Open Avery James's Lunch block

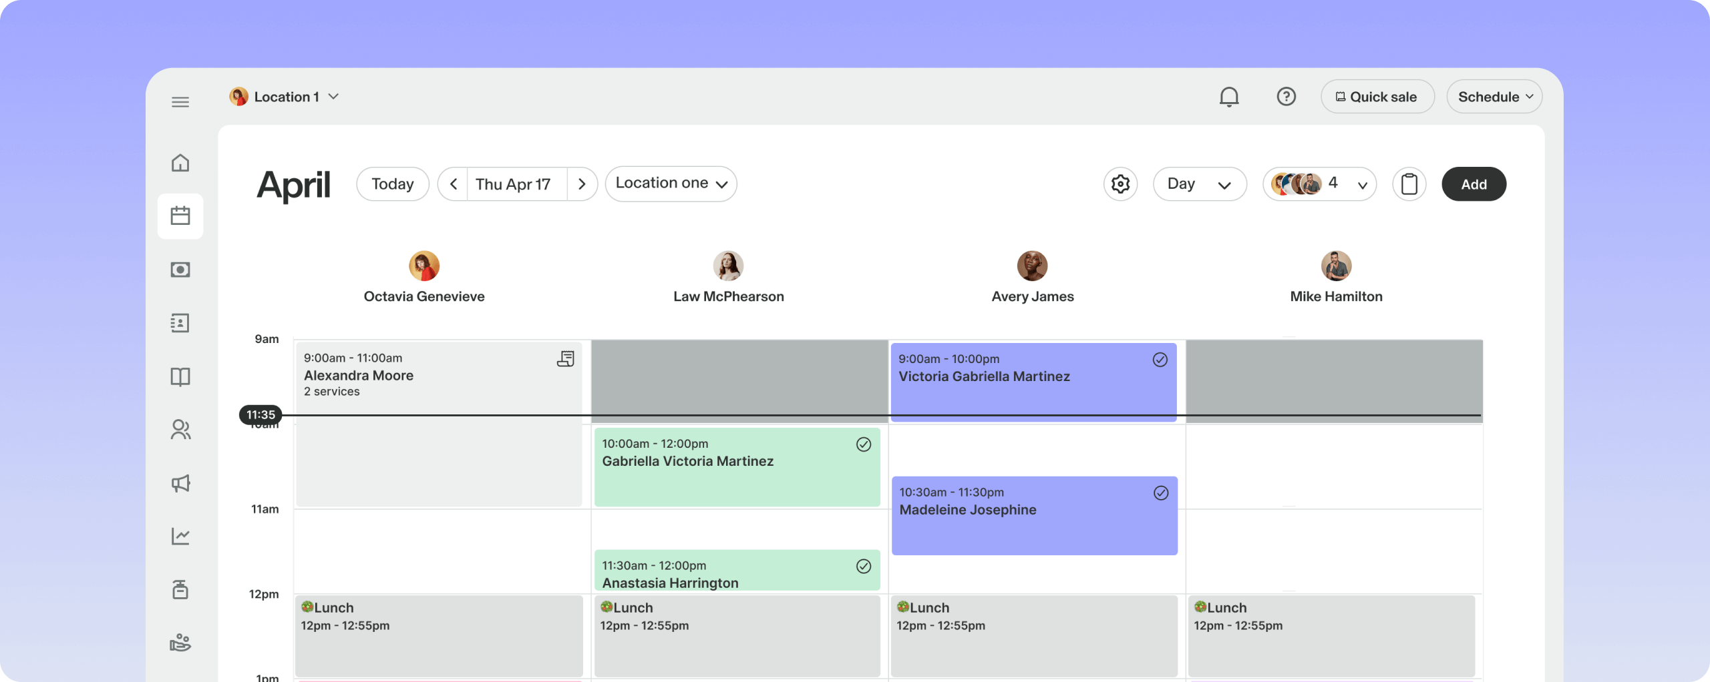point(1034,635)
